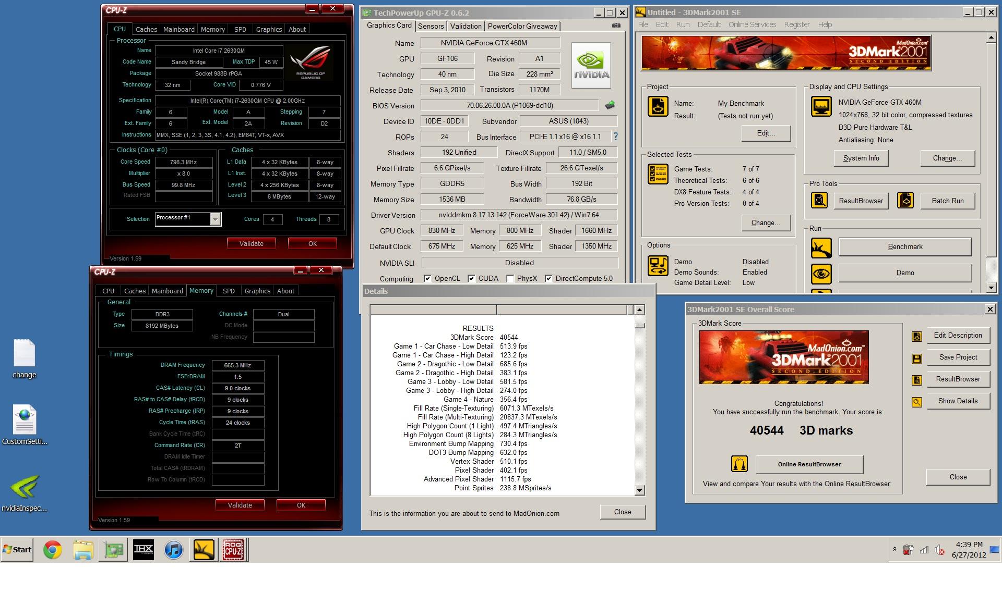Click the Demo button in Run section
Viewport: 1002px width, 606px height.
(905, 273)
